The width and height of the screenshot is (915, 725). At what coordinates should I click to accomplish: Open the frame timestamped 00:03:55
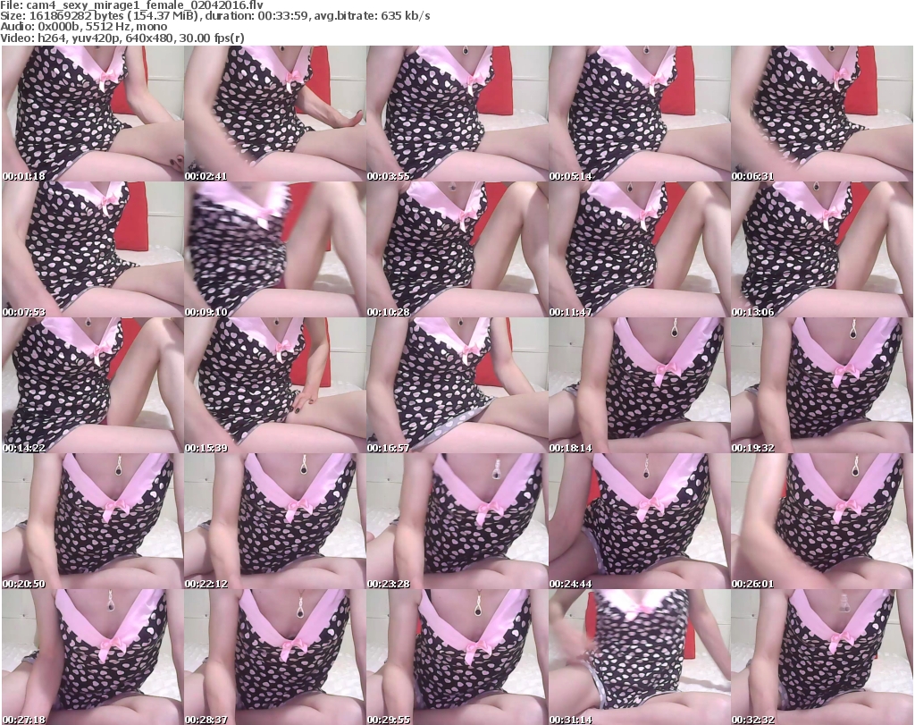coord(457,114)
